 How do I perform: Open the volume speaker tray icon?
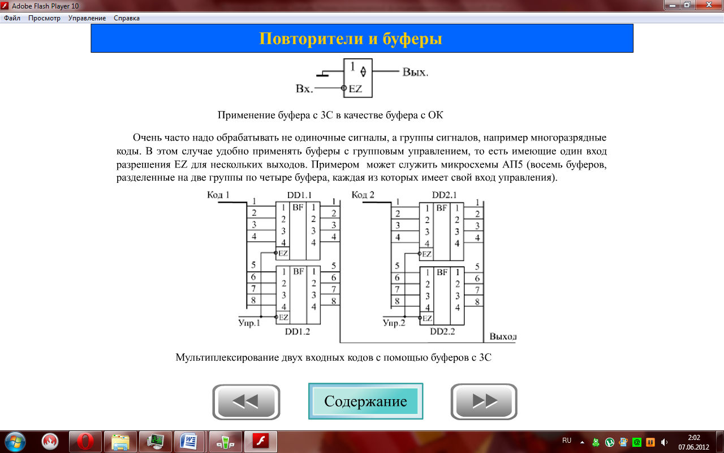tap(663, 442)
